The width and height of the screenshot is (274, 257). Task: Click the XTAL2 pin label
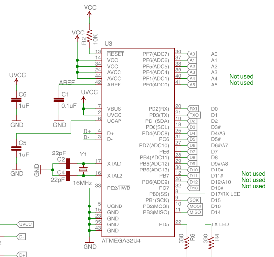click(115, 176)
